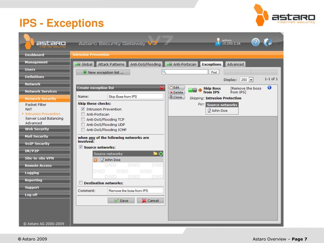Click the John Doe host icon in exception summary
Image resolution: width=324 pixels, height=243 pixels.
tap(209, 110)
